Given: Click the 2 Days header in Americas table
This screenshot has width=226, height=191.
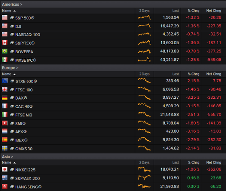Looking at the screenshot, I should point(144,11).
